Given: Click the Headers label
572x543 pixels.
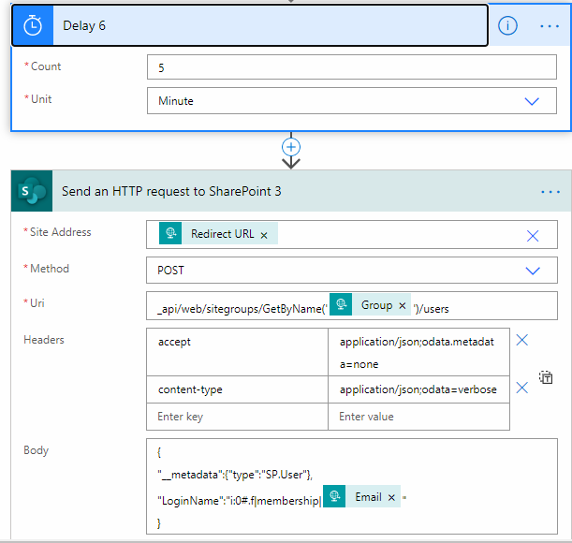Looking at the screenshot, I should [44, 340].
